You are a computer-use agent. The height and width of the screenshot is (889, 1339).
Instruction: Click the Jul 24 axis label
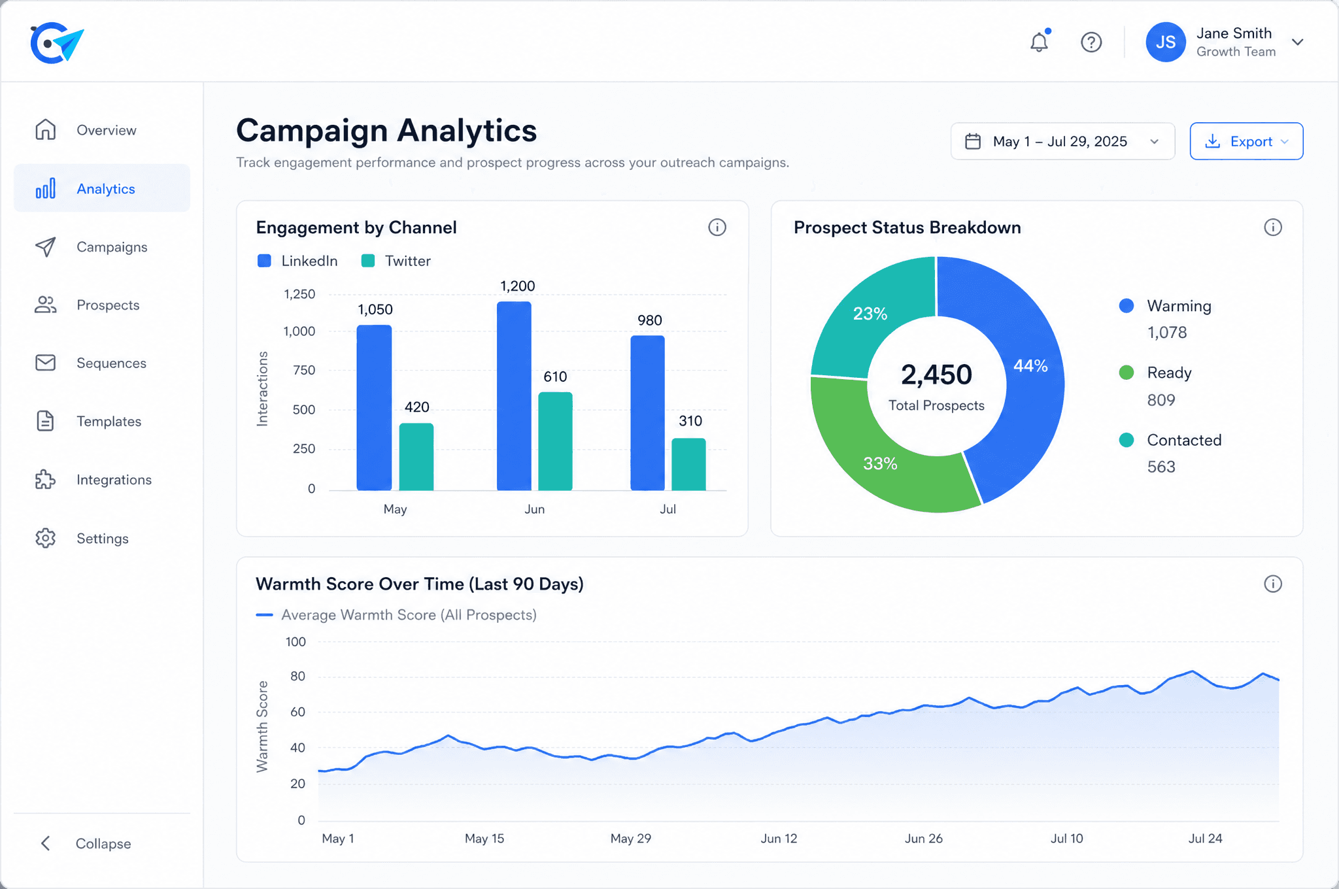[1205, 839]
